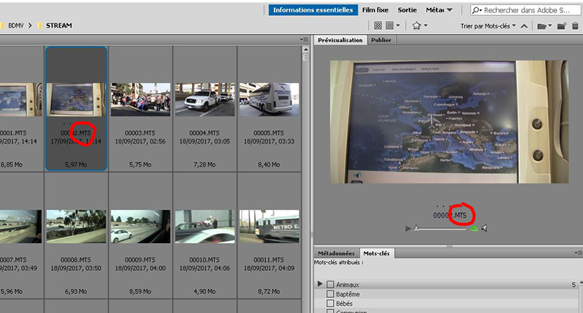Open thumbnail generation options dropdown arrow

[398, 25]
